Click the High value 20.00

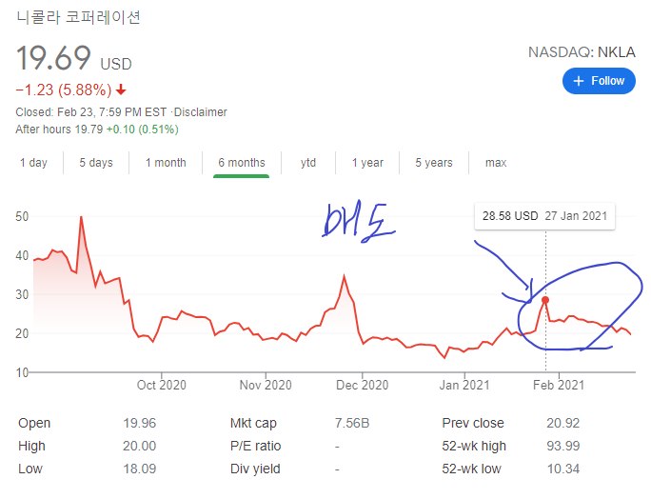140,446
